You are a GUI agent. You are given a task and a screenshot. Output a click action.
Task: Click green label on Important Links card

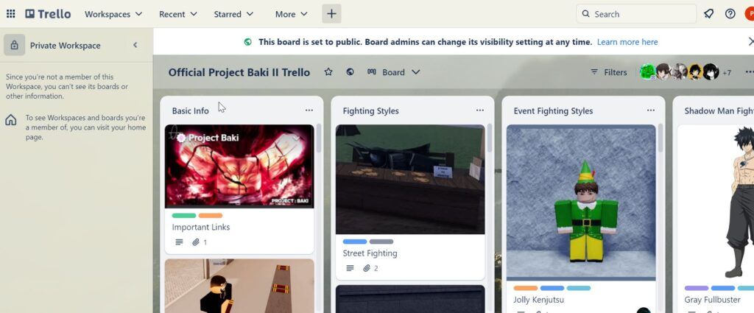click(x=183, y=215)
